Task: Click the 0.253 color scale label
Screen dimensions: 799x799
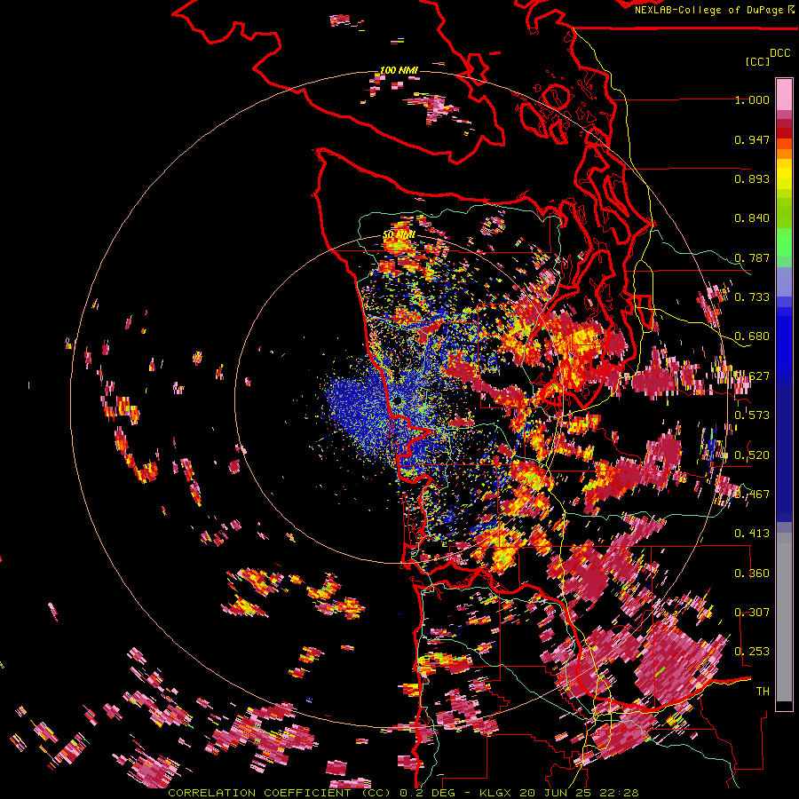Action: (752, 652)
